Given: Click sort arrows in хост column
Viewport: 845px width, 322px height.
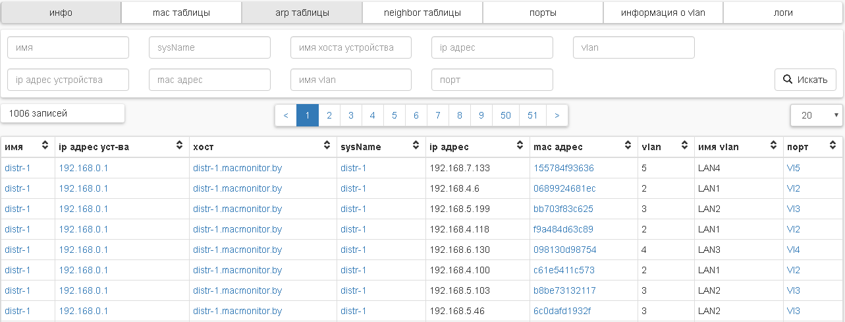Looking at the screenshot, I should (327, 146).
